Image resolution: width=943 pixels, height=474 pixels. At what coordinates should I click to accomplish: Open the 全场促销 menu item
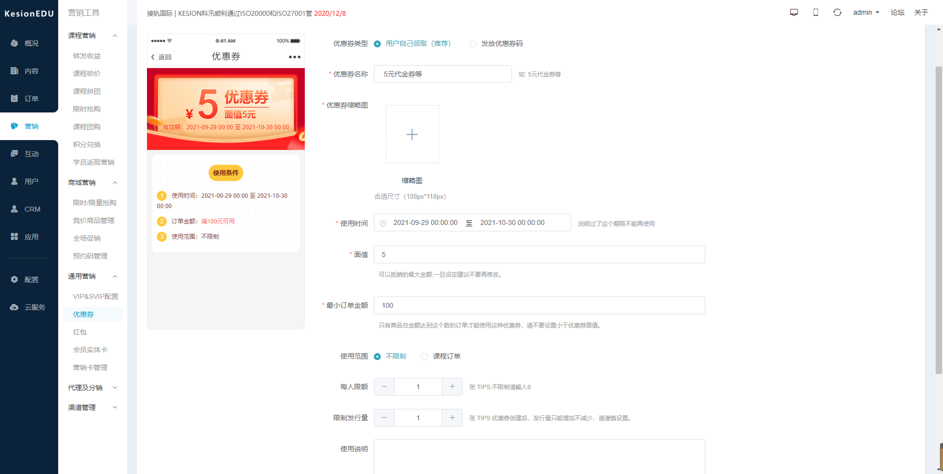(87, 238)
